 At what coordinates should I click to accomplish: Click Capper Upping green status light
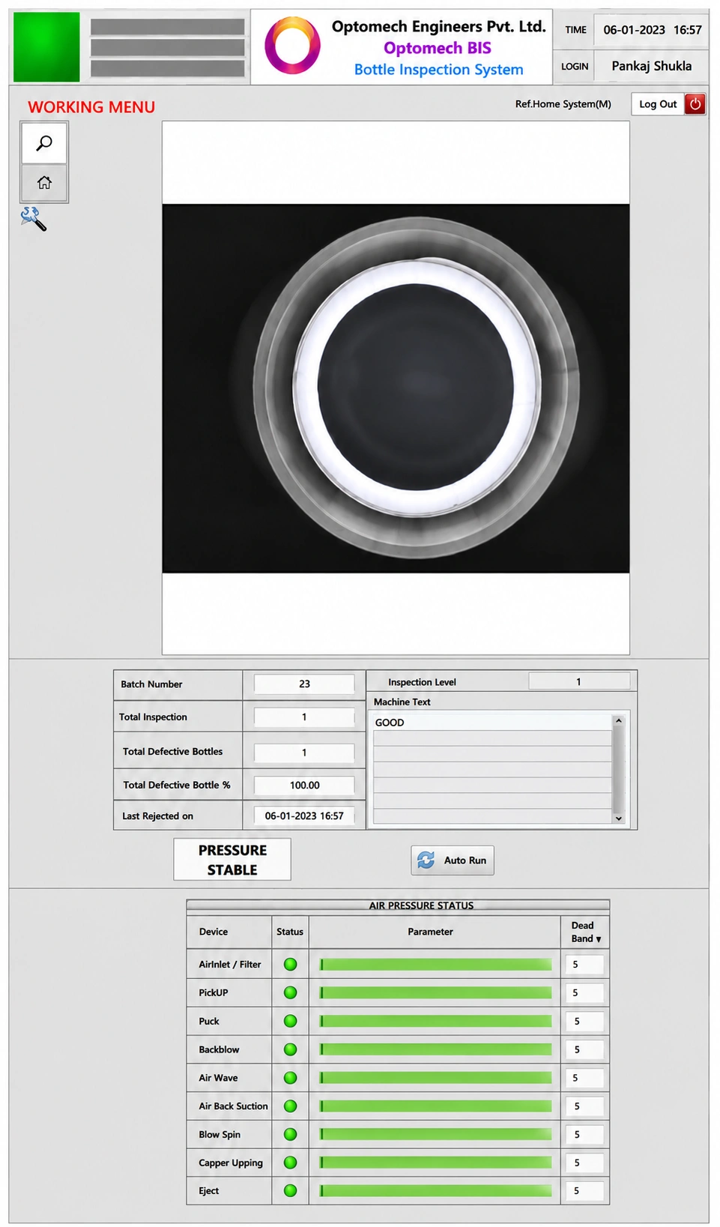(x=291, y=1163)
